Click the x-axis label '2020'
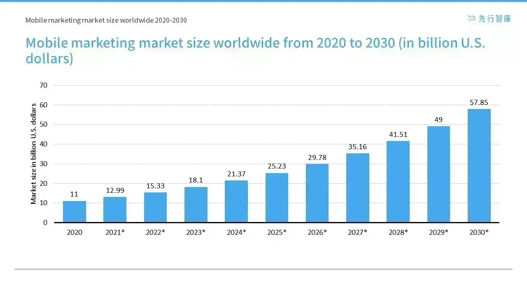 [75, 232]
